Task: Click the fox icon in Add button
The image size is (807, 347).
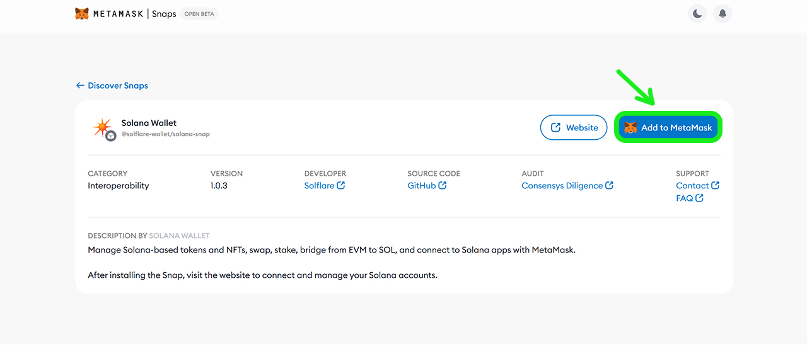Action: 630,128
